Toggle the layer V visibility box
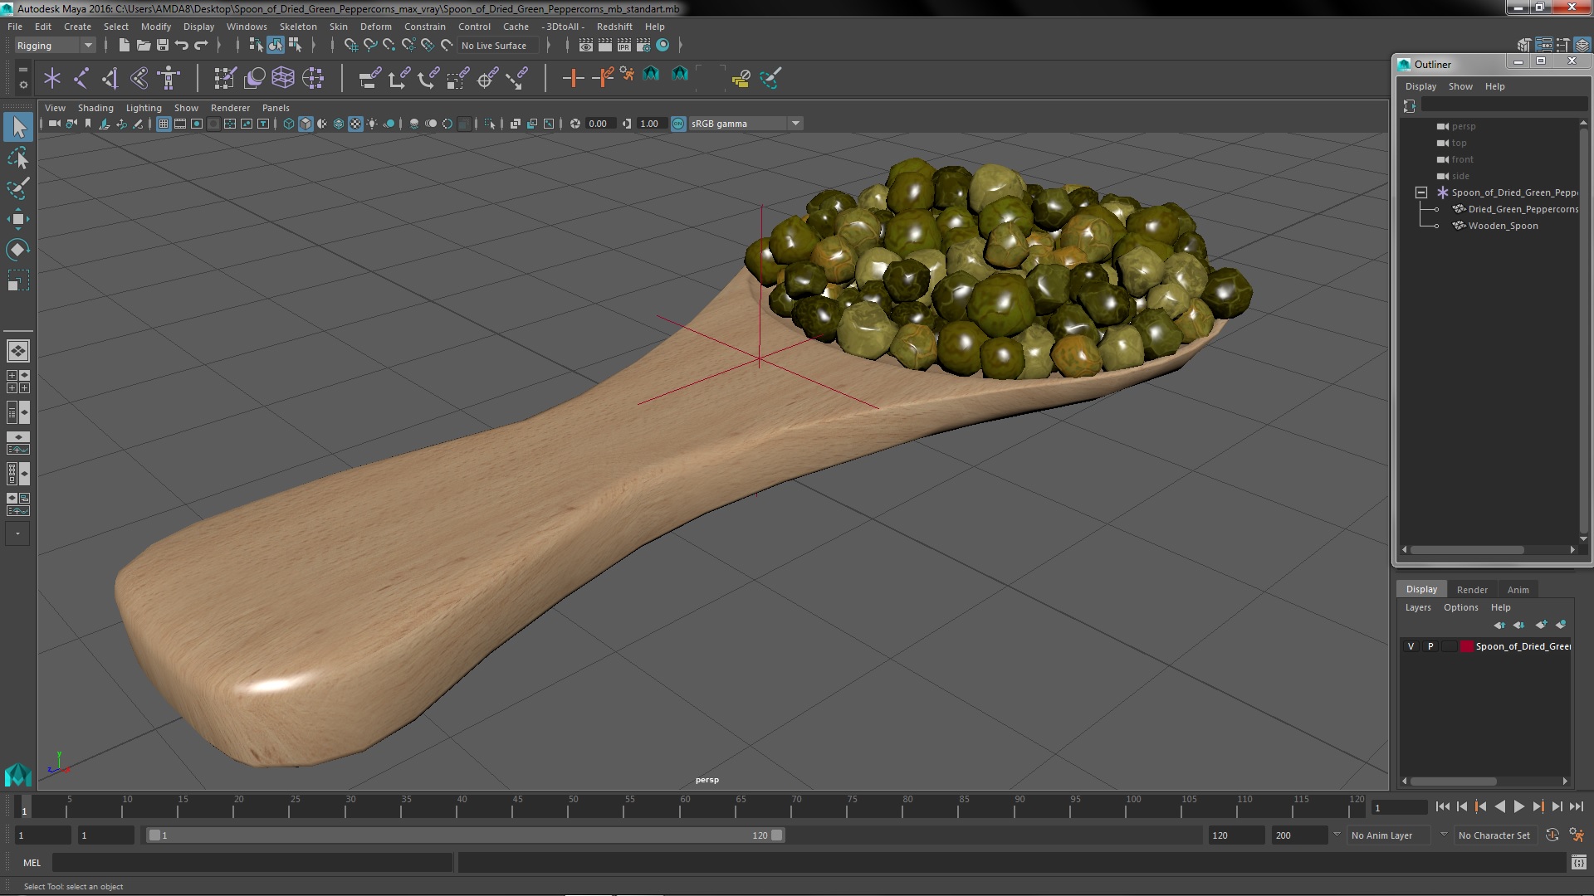 (1411, 646)
